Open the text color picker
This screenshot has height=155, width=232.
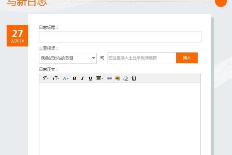[66, 78]
